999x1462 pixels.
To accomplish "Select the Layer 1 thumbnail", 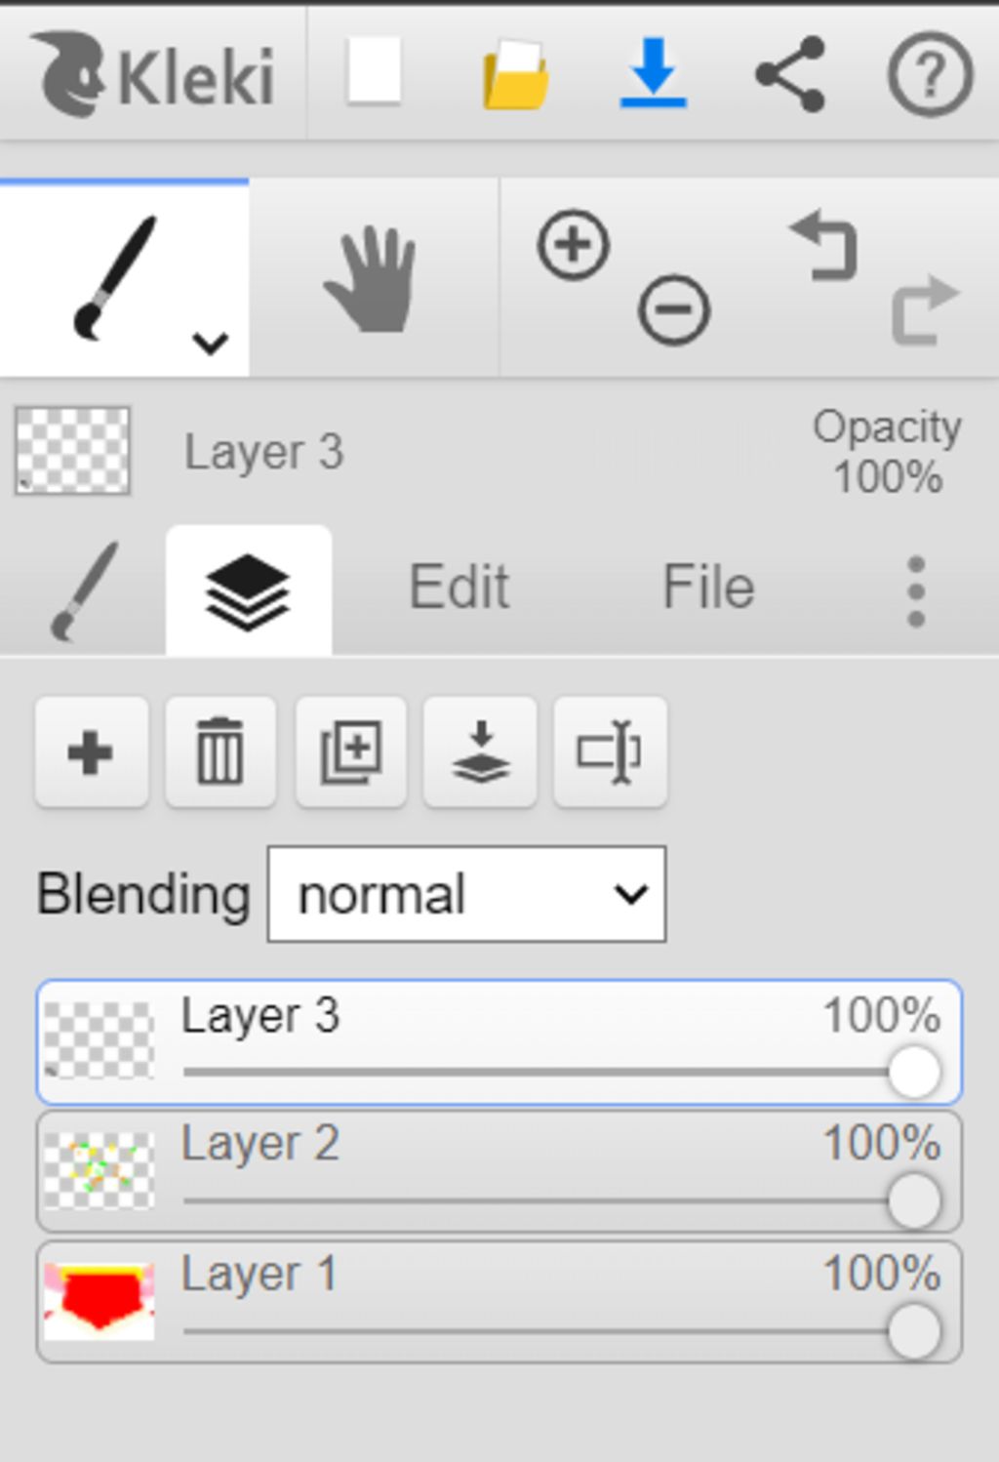I will pyautogui.click(x=100, y=1301).
